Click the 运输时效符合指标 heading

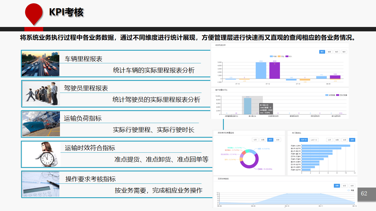[90, 148]
